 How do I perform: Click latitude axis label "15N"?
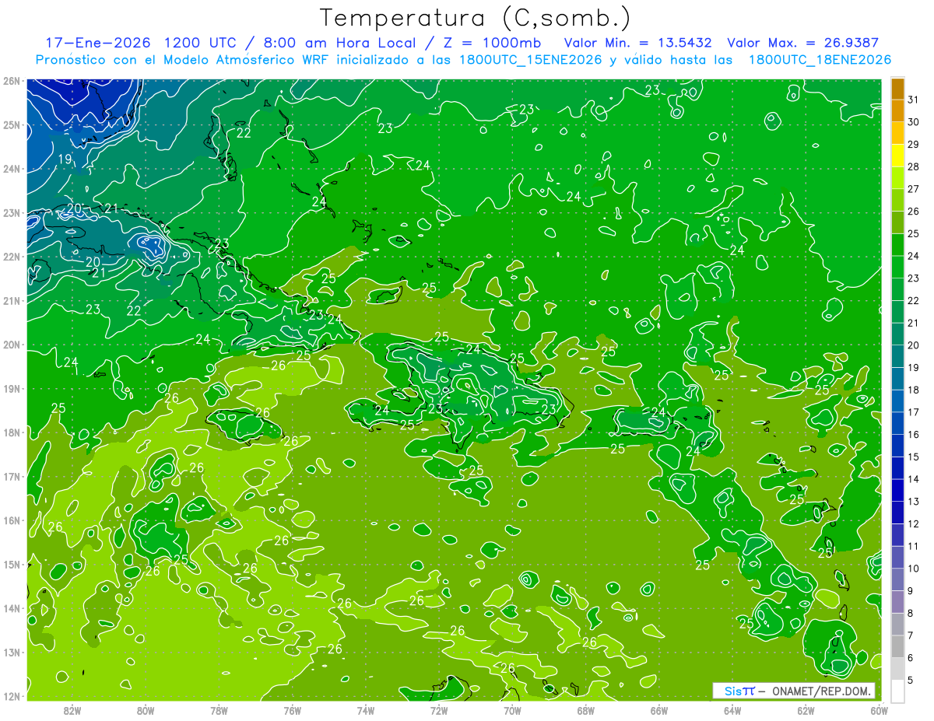pos(12,565)
